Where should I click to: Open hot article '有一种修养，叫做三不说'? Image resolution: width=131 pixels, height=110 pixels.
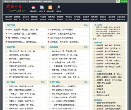coord(19,38)
